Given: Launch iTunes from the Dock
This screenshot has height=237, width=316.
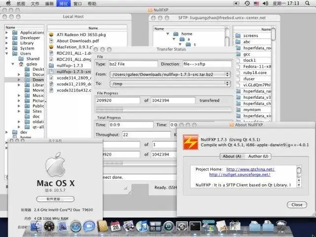Looking at the screenshot, I should 142,226.
